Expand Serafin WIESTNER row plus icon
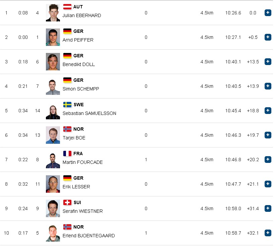This screenshot has height=247, width=274. pyautogui.click(x=268, y=208)
